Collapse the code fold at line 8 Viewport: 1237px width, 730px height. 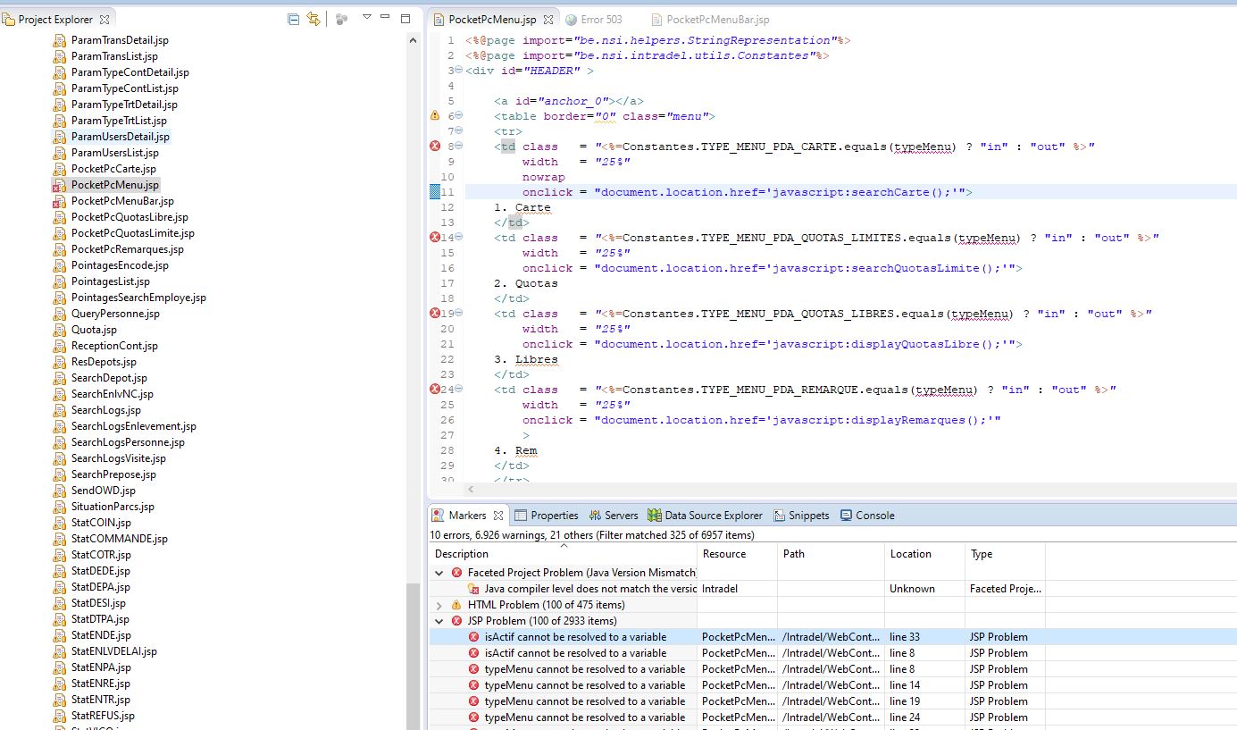point(458,146)
